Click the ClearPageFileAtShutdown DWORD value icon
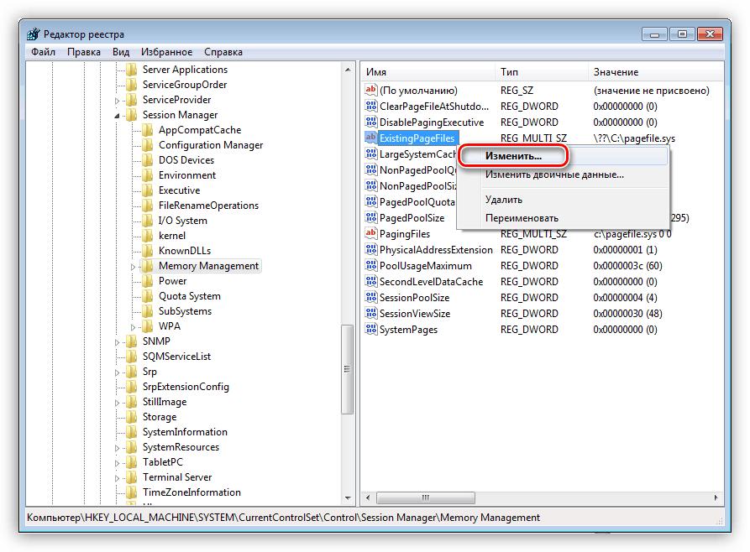 click(x=370, y=106)
